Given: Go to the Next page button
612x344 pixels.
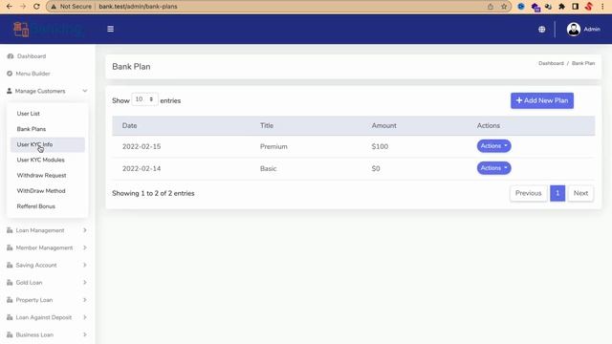Looking at the screenshot, I should tap(580, 193).
